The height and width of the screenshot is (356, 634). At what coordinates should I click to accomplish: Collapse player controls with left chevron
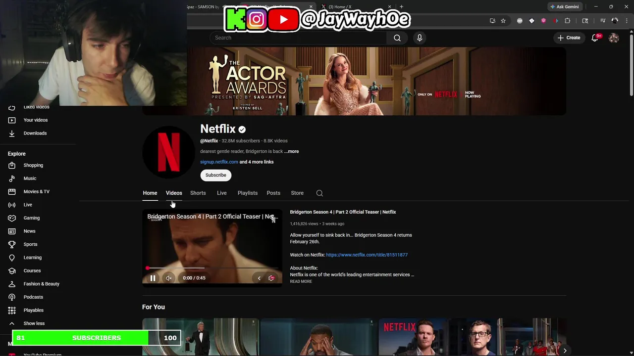pos(259,278)
